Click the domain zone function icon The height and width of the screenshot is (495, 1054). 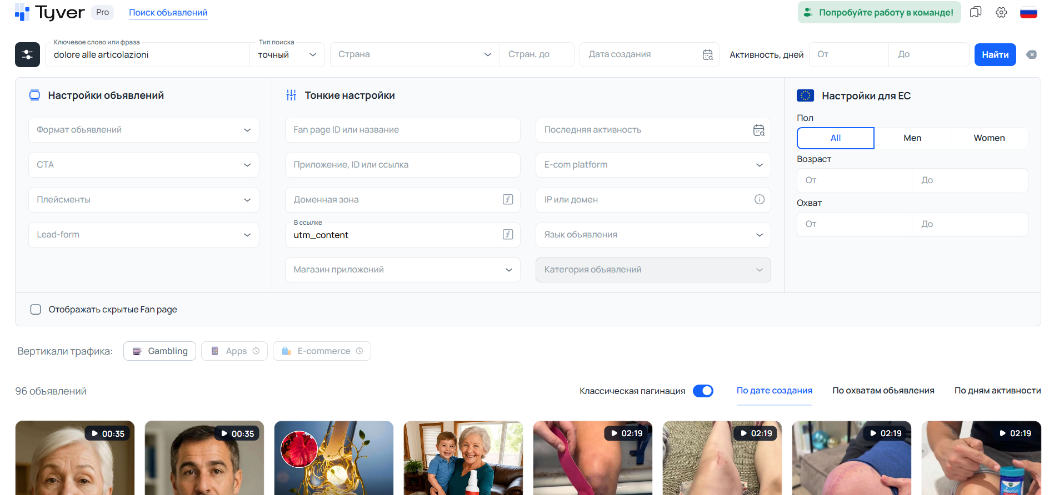508,200
